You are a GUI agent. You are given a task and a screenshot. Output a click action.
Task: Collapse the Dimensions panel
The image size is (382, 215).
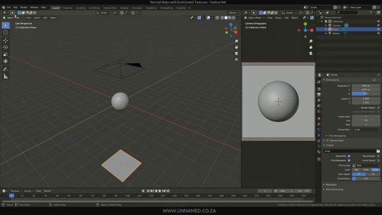point(332,80)
